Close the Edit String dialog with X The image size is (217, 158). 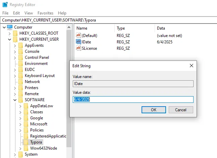coord(192,66)
